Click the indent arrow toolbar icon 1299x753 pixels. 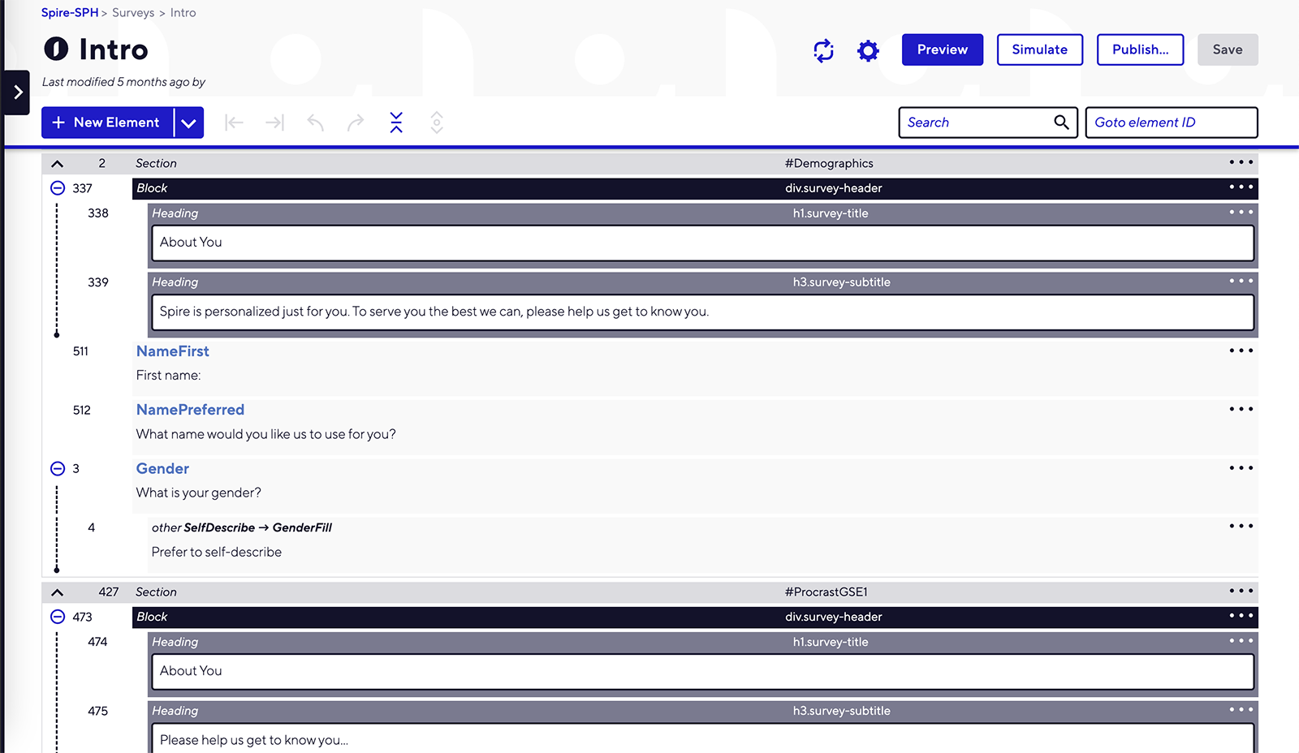coord(274,123)
